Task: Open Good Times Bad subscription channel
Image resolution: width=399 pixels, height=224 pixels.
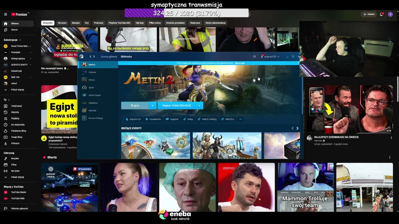Action: [17, 46]
